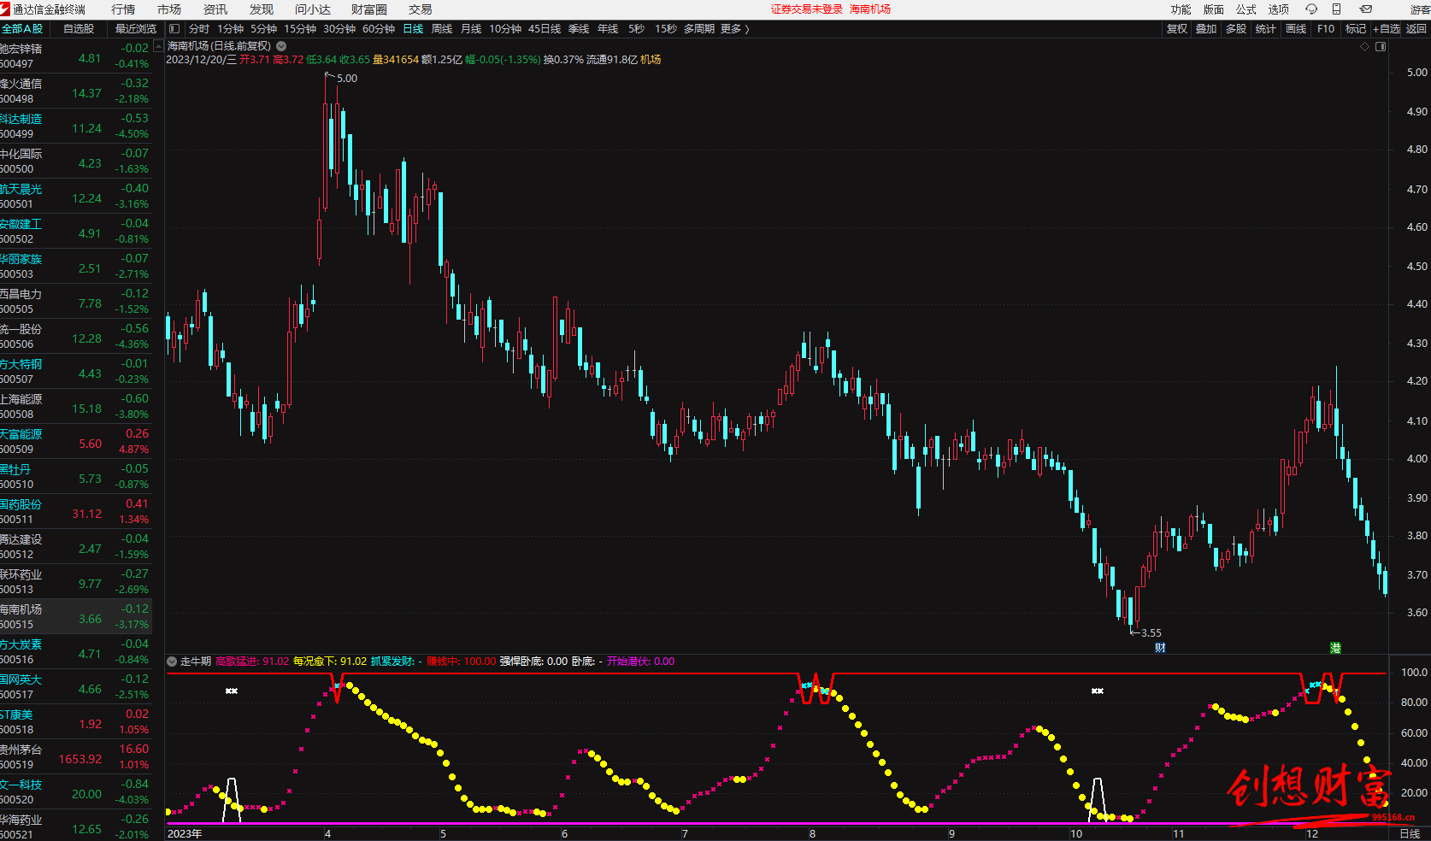Click the 画线 drawing tools button
The height and width of the screenshot is (841, 1431).
click(1296, 29)
